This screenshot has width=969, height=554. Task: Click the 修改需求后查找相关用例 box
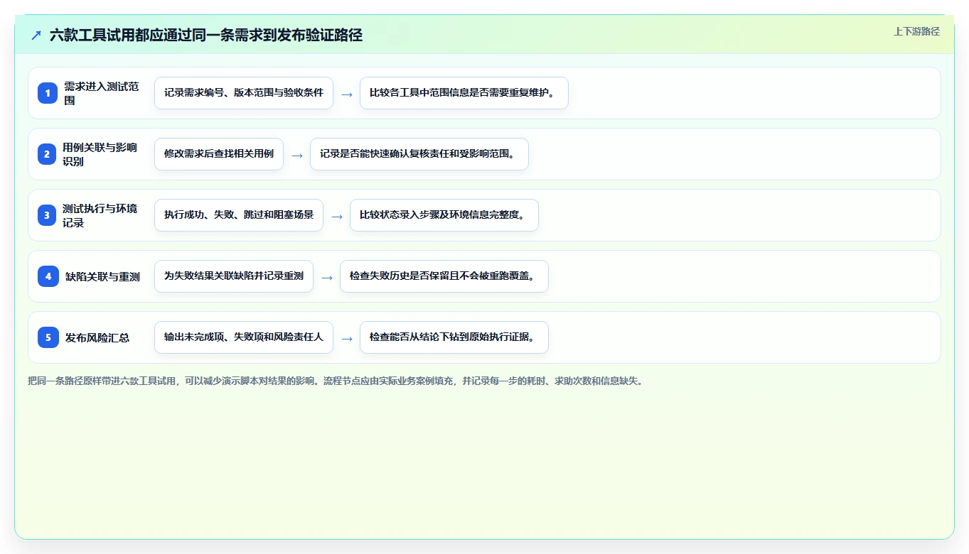tap(219, 154)
